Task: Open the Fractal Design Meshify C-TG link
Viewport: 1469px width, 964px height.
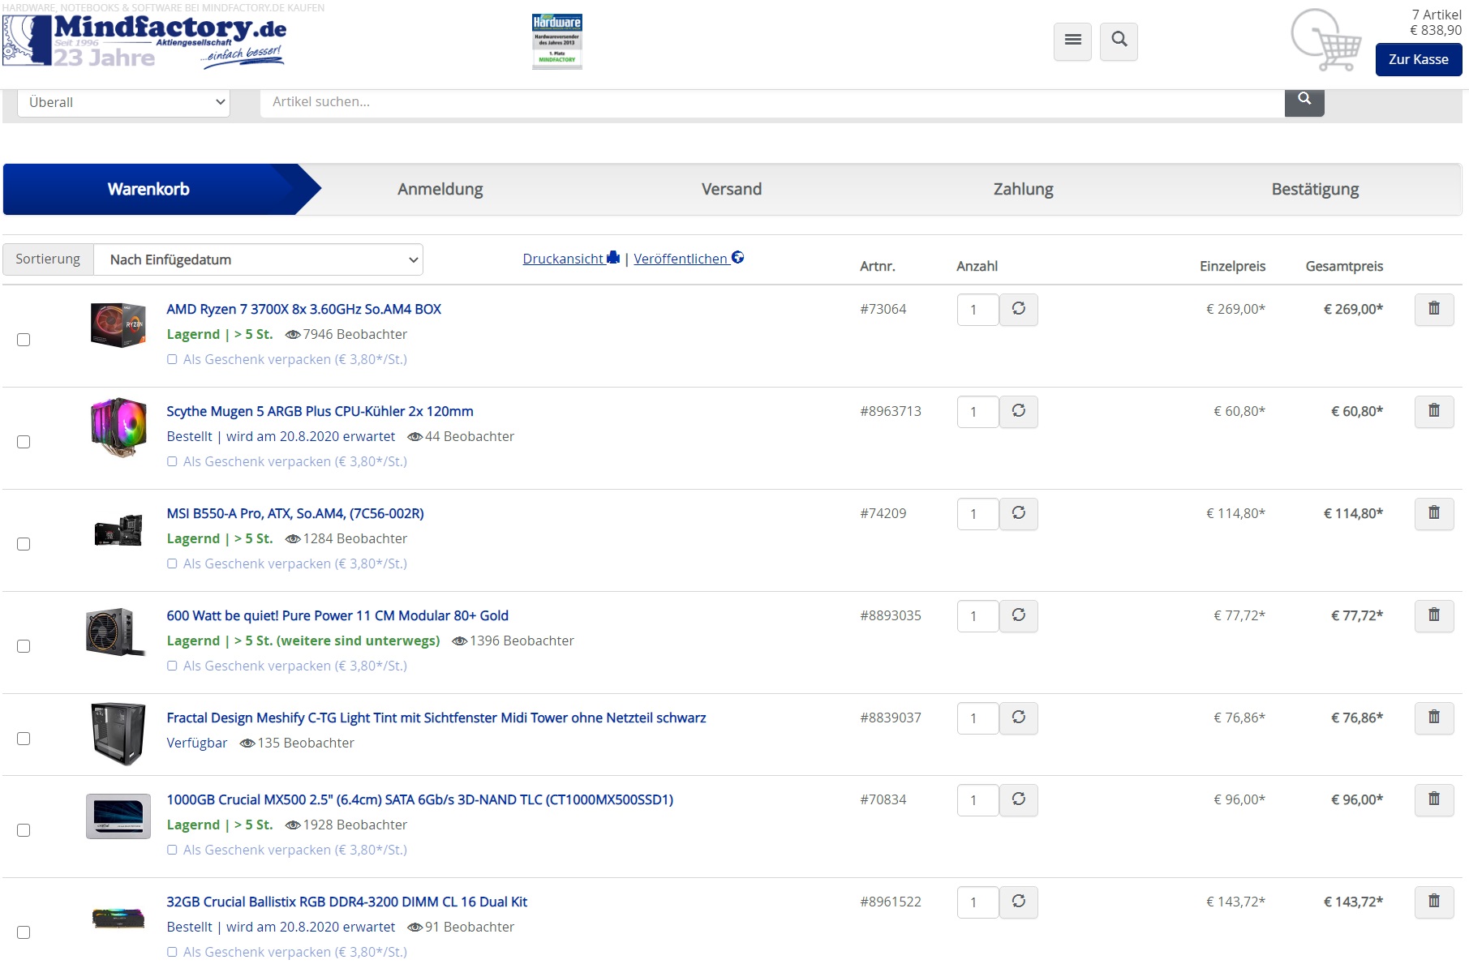Action: pyautogui.click(x=436, y=718)
